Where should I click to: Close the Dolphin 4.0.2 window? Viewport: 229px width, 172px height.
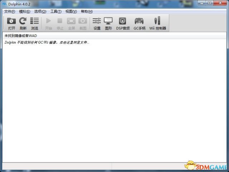click(x=220, y=3)
